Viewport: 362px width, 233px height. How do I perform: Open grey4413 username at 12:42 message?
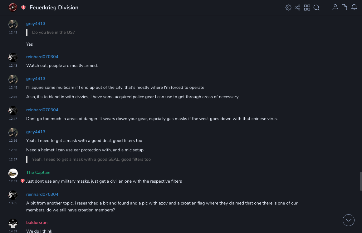pos(36,23)
